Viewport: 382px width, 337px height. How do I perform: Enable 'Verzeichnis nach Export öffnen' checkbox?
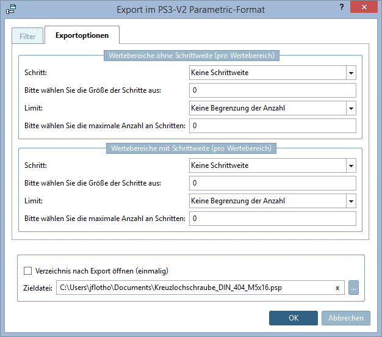click(x=27, y=271)
